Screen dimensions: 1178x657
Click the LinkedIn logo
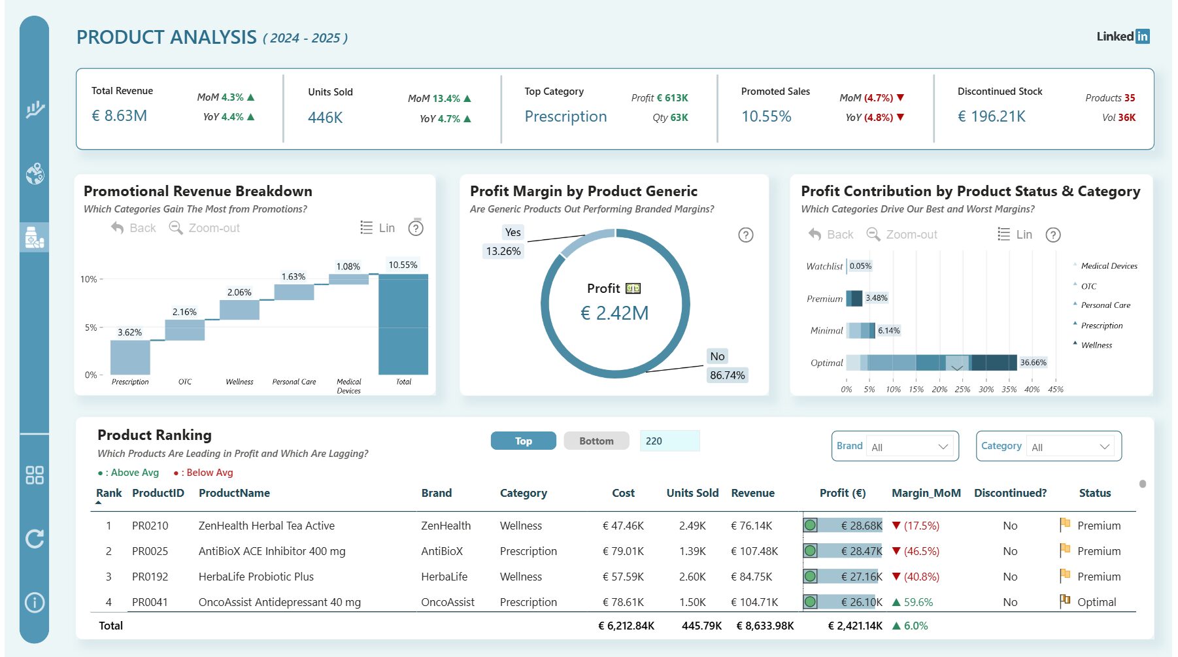1122,37
